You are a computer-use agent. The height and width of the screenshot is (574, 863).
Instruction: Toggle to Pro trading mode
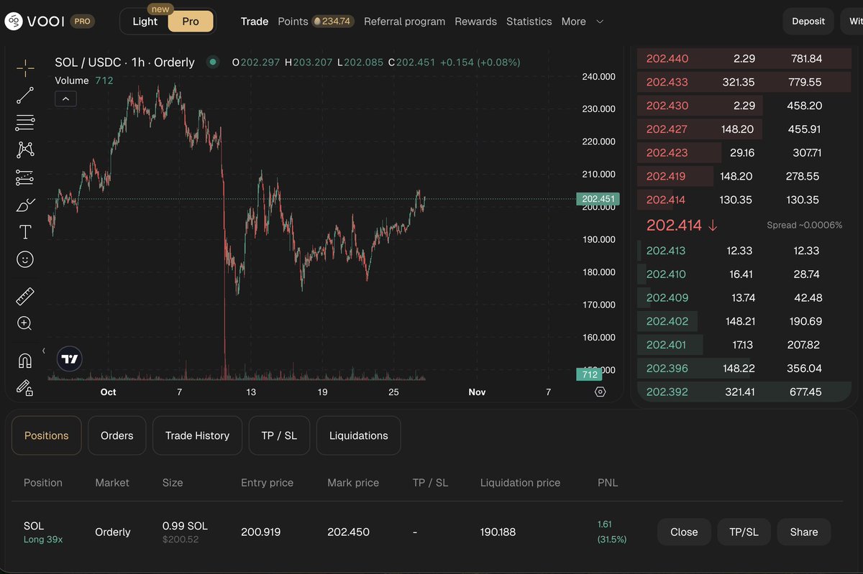(191, 22)
